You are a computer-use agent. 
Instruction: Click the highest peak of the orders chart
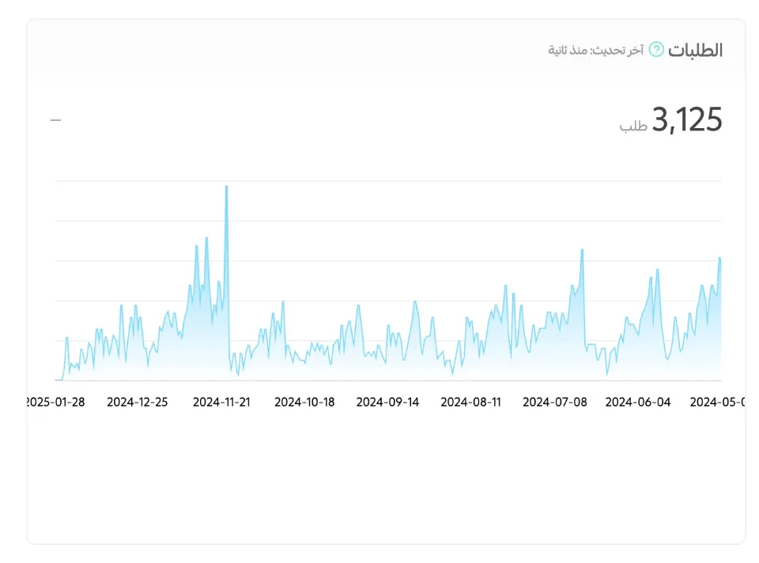click(227, 187)
